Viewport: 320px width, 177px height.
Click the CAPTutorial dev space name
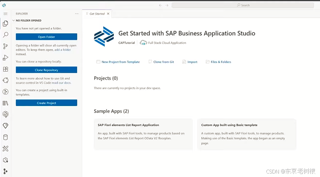point(127,43)
